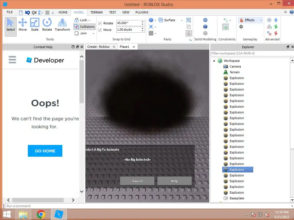Expand the Join dropdown arrow
Image resolution: width=294 pixels, height=220 pixels.
click(93, 34)
